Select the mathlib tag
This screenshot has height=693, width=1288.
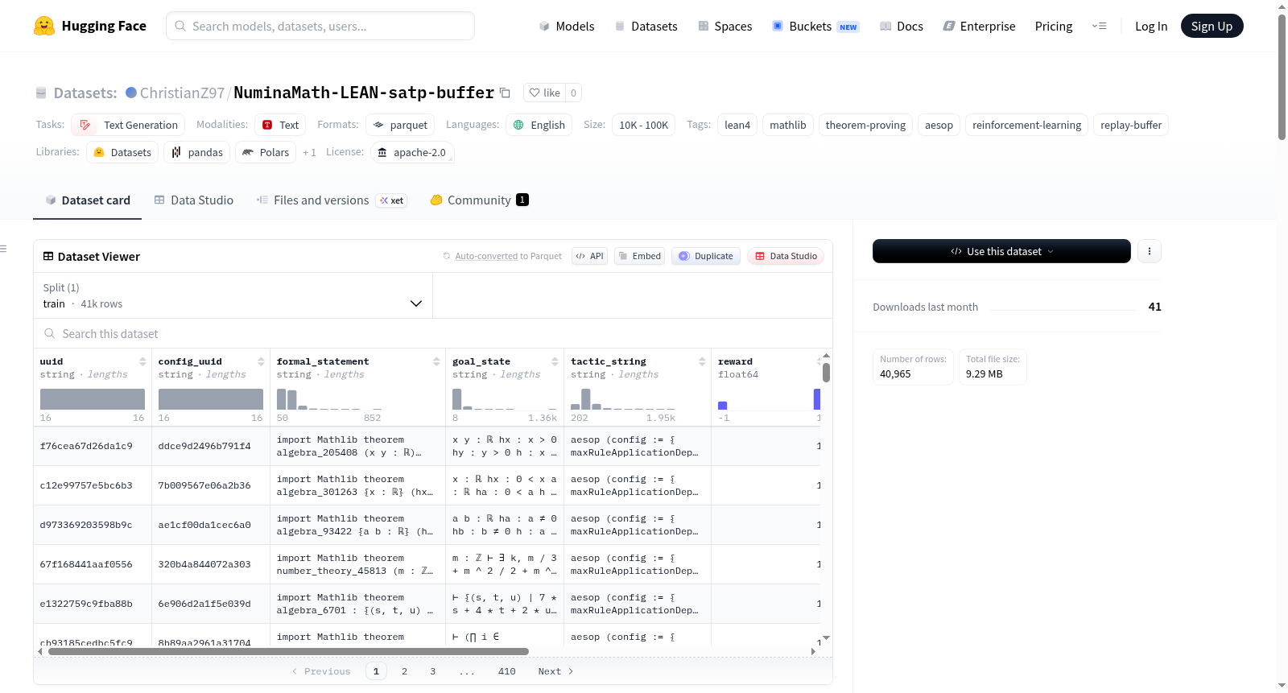coord(787,125)
